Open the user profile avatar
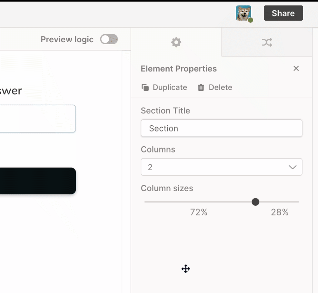The height and width of the screenshot is (293, 318). pos(243,13)
